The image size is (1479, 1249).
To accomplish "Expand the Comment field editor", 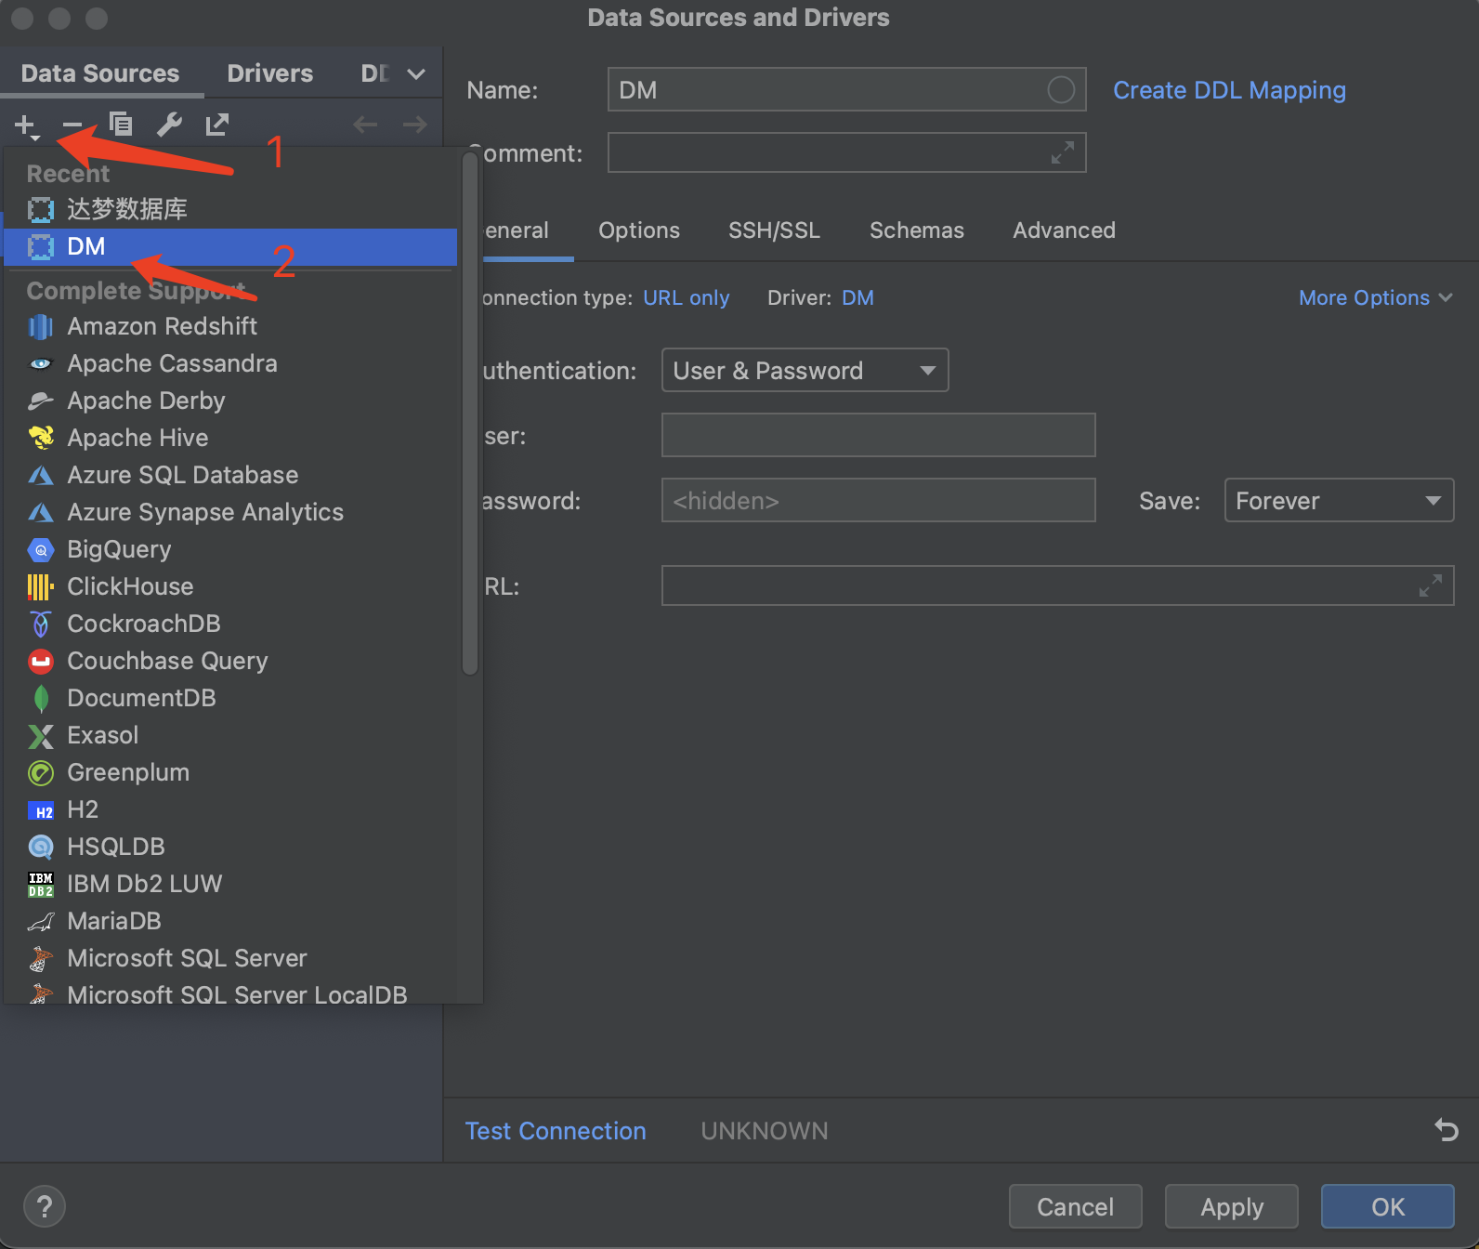I will 1063,152.
